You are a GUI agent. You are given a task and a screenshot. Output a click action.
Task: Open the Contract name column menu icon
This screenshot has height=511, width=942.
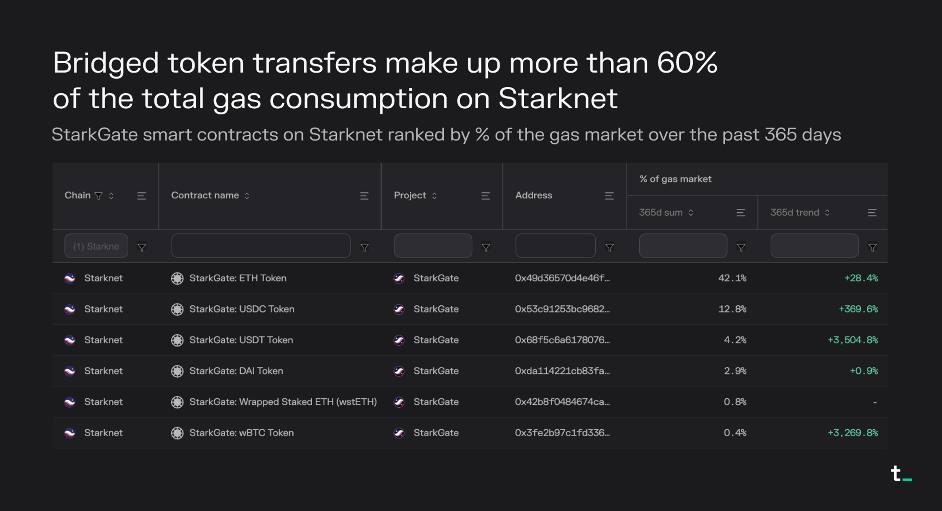pyautogui.click(x=364, y=196)
